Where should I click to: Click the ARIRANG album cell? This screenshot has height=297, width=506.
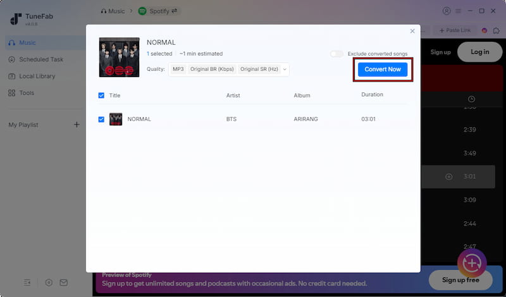(x=305, y=119)
